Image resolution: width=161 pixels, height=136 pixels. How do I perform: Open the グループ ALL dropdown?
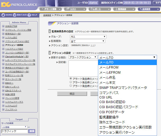pos(88,37)
